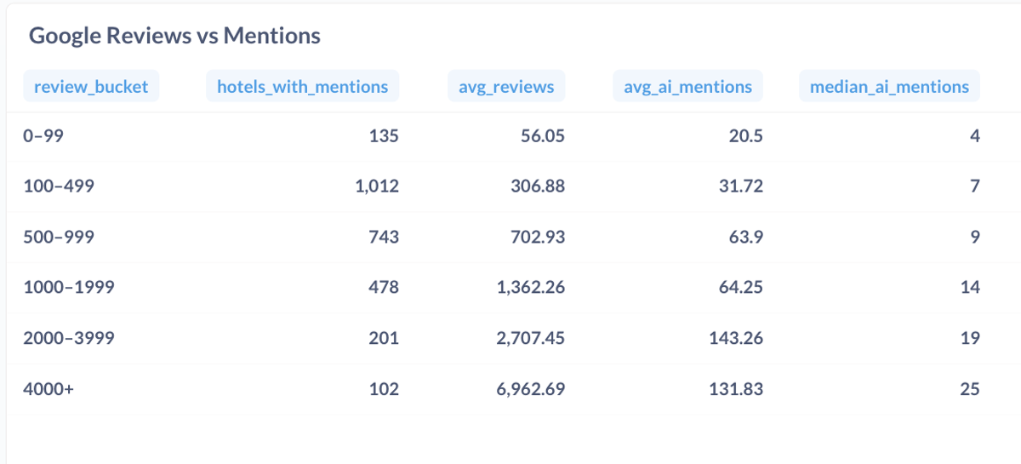Select the 4000+ review bucket cell
This screenshot has width=1021, height=464.
(x=48, y=389)
